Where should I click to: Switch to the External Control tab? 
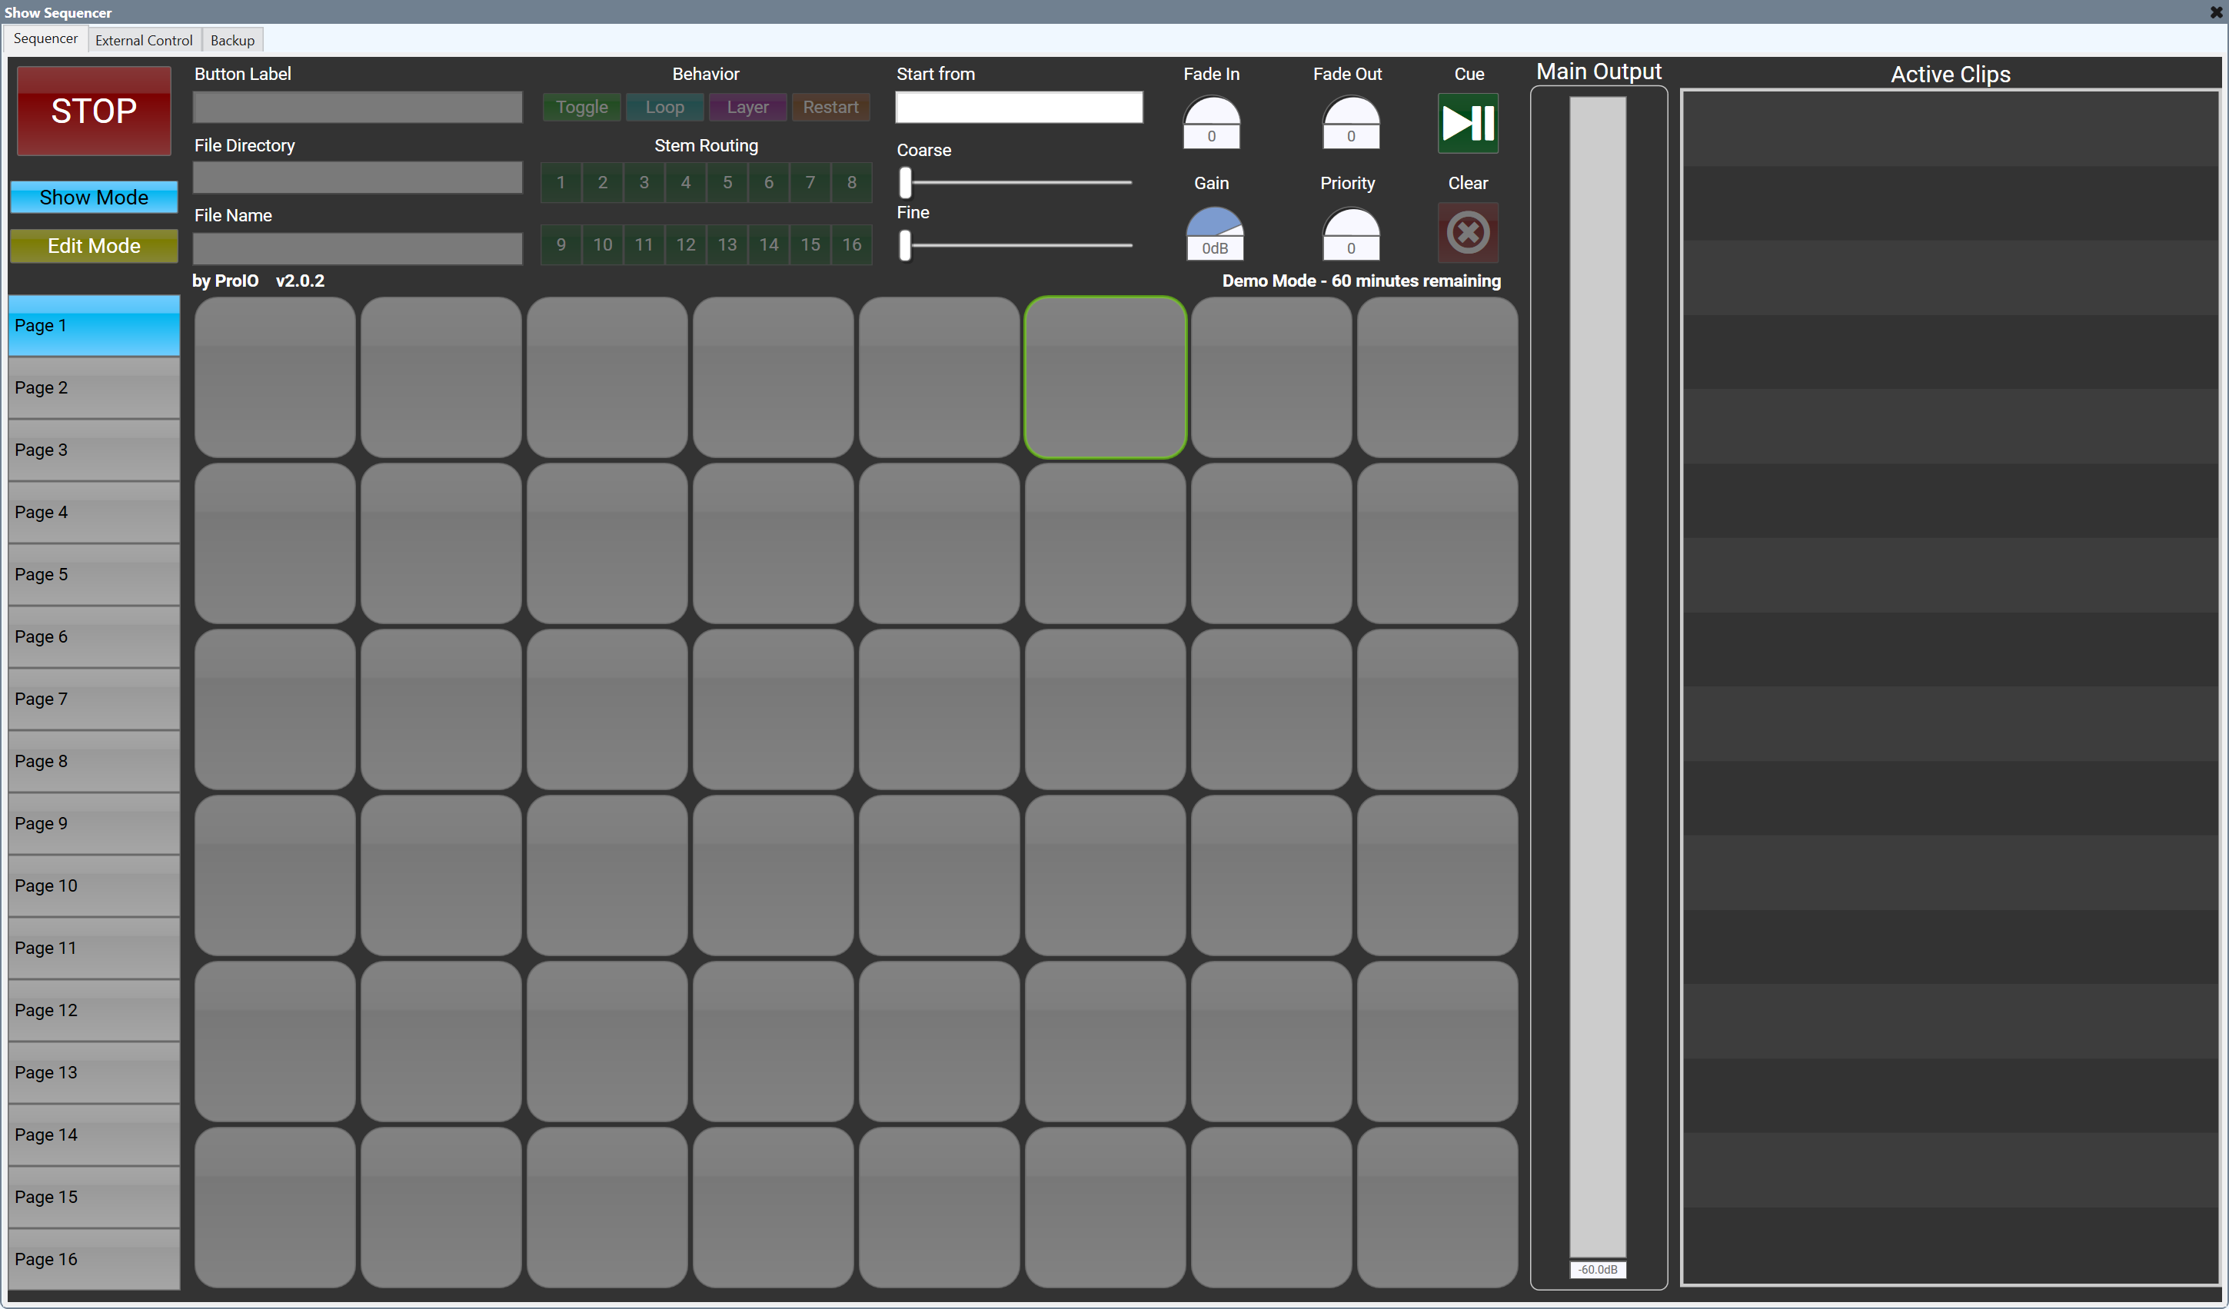point(143,40)
